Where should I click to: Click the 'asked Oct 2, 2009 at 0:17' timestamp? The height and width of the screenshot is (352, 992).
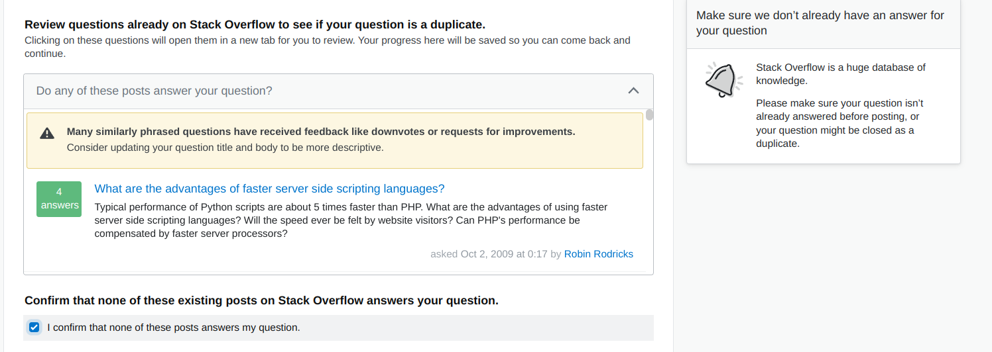[489, 254]
